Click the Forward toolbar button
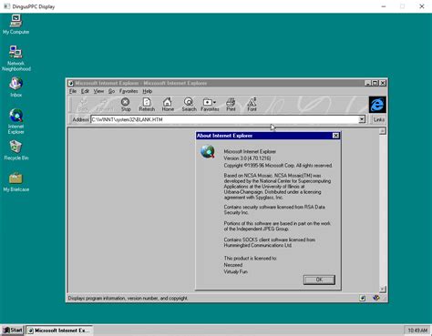This screenshot has height=336, width=432. tap(104, 105)
